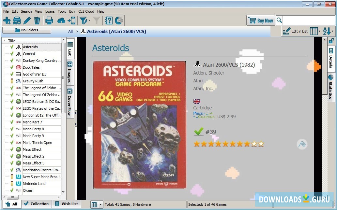The image size is (337, 210).
Task: Set rating by clicking the ninth star
Action: pyautogui.click(x=254, y=144)
